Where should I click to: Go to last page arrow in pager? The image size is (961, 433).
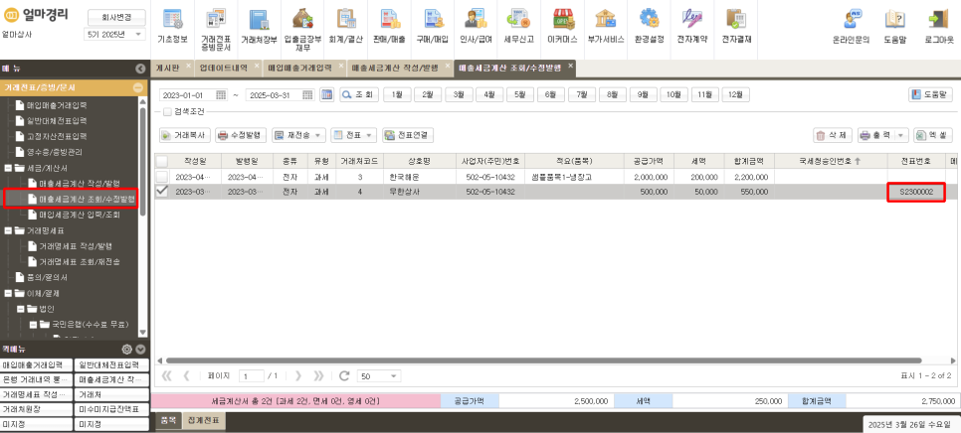coord(318,375)
